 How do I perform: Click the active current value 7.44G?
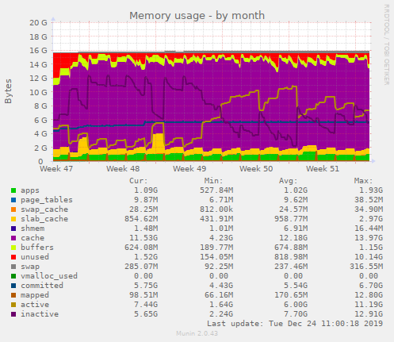tap(146, 305)
